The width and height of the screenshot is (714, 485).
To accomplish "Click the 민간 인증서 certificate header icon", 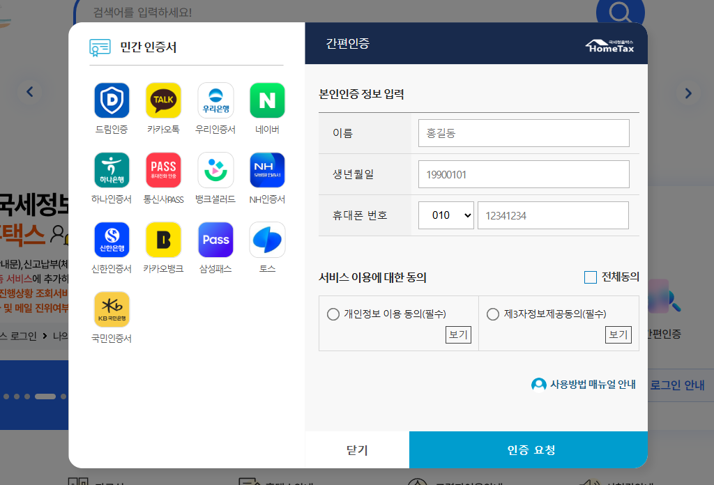I will (x=100, y=47).
